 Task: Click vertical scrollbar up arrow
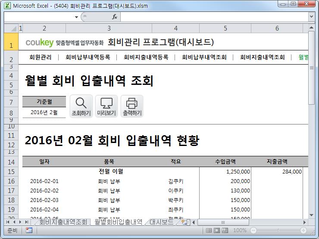pos(311,27)
